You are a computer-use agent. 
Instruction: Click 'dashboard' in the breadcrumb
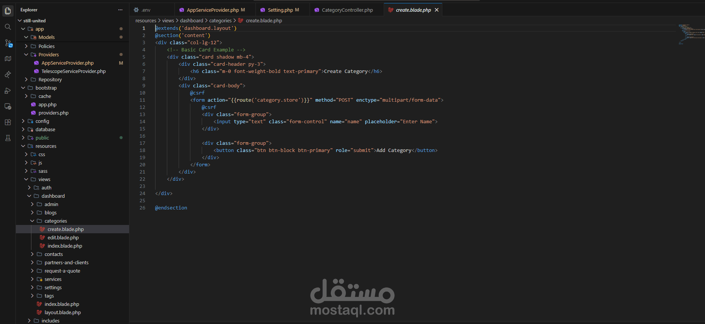(x=191, y=20)
